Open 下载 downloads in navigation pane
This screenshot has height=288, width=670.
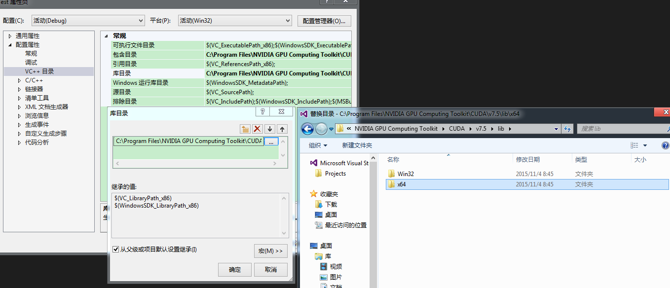[326, 204]
